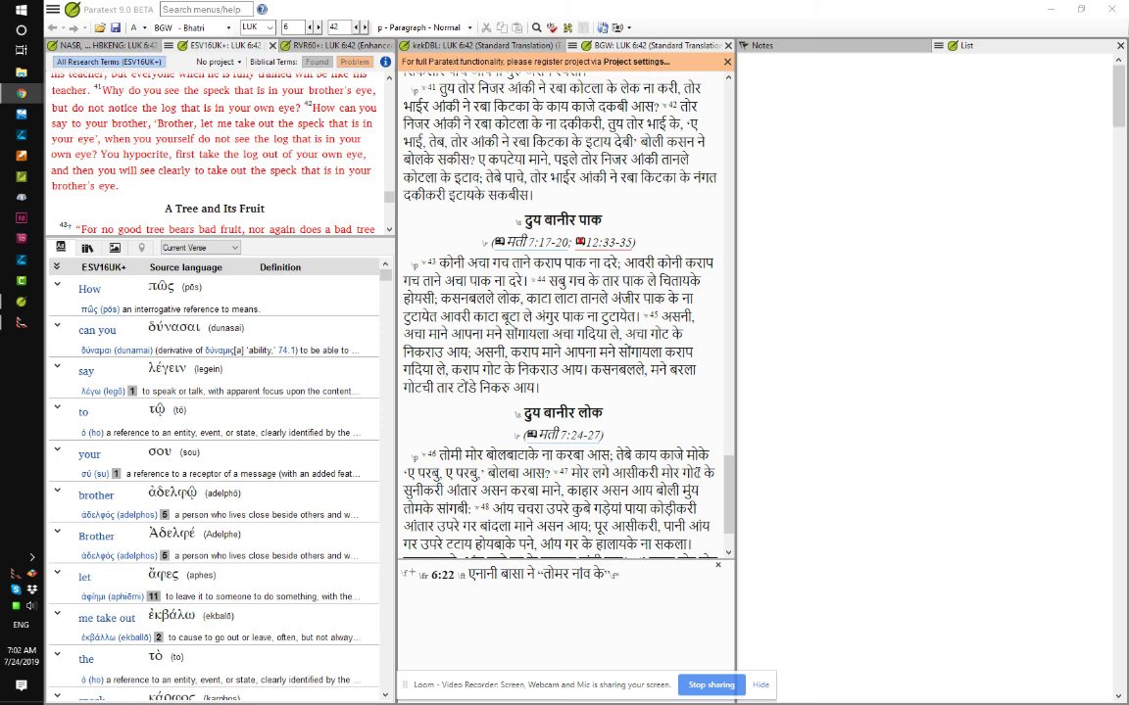Open List panel hamburger menu

pyautogui.click(x=938, y=45)
